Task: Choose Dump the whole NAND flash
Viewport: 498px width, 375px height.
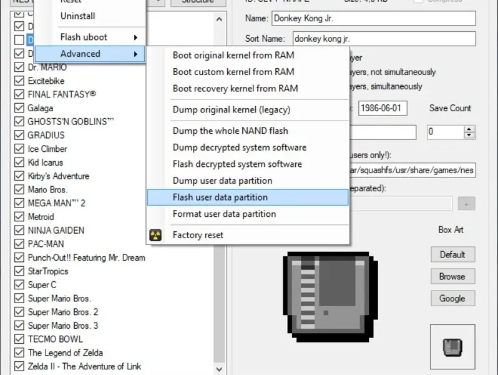Action: click(248, 131)
